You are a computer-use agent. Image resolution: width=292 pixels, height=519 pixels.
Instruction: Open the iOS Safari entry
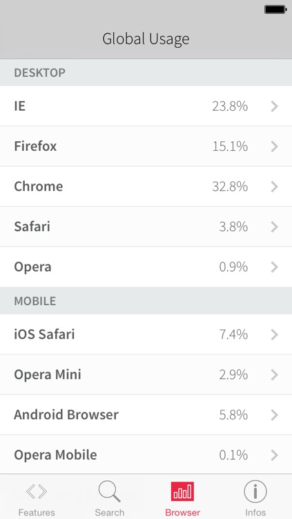(146, 334)
